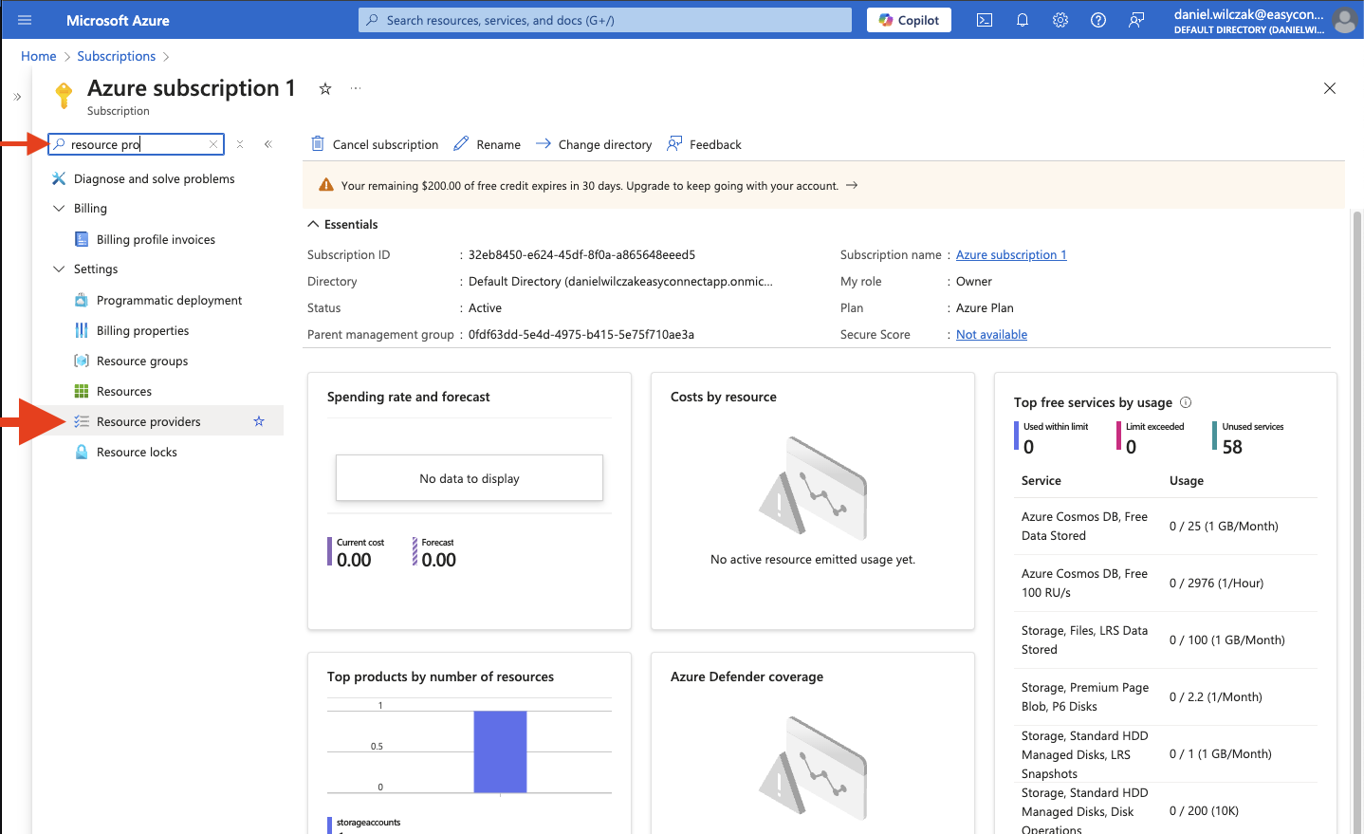Open Resource groups
Screen dimensions: 1364x834
pyautogui.click(x=142, y=361)
